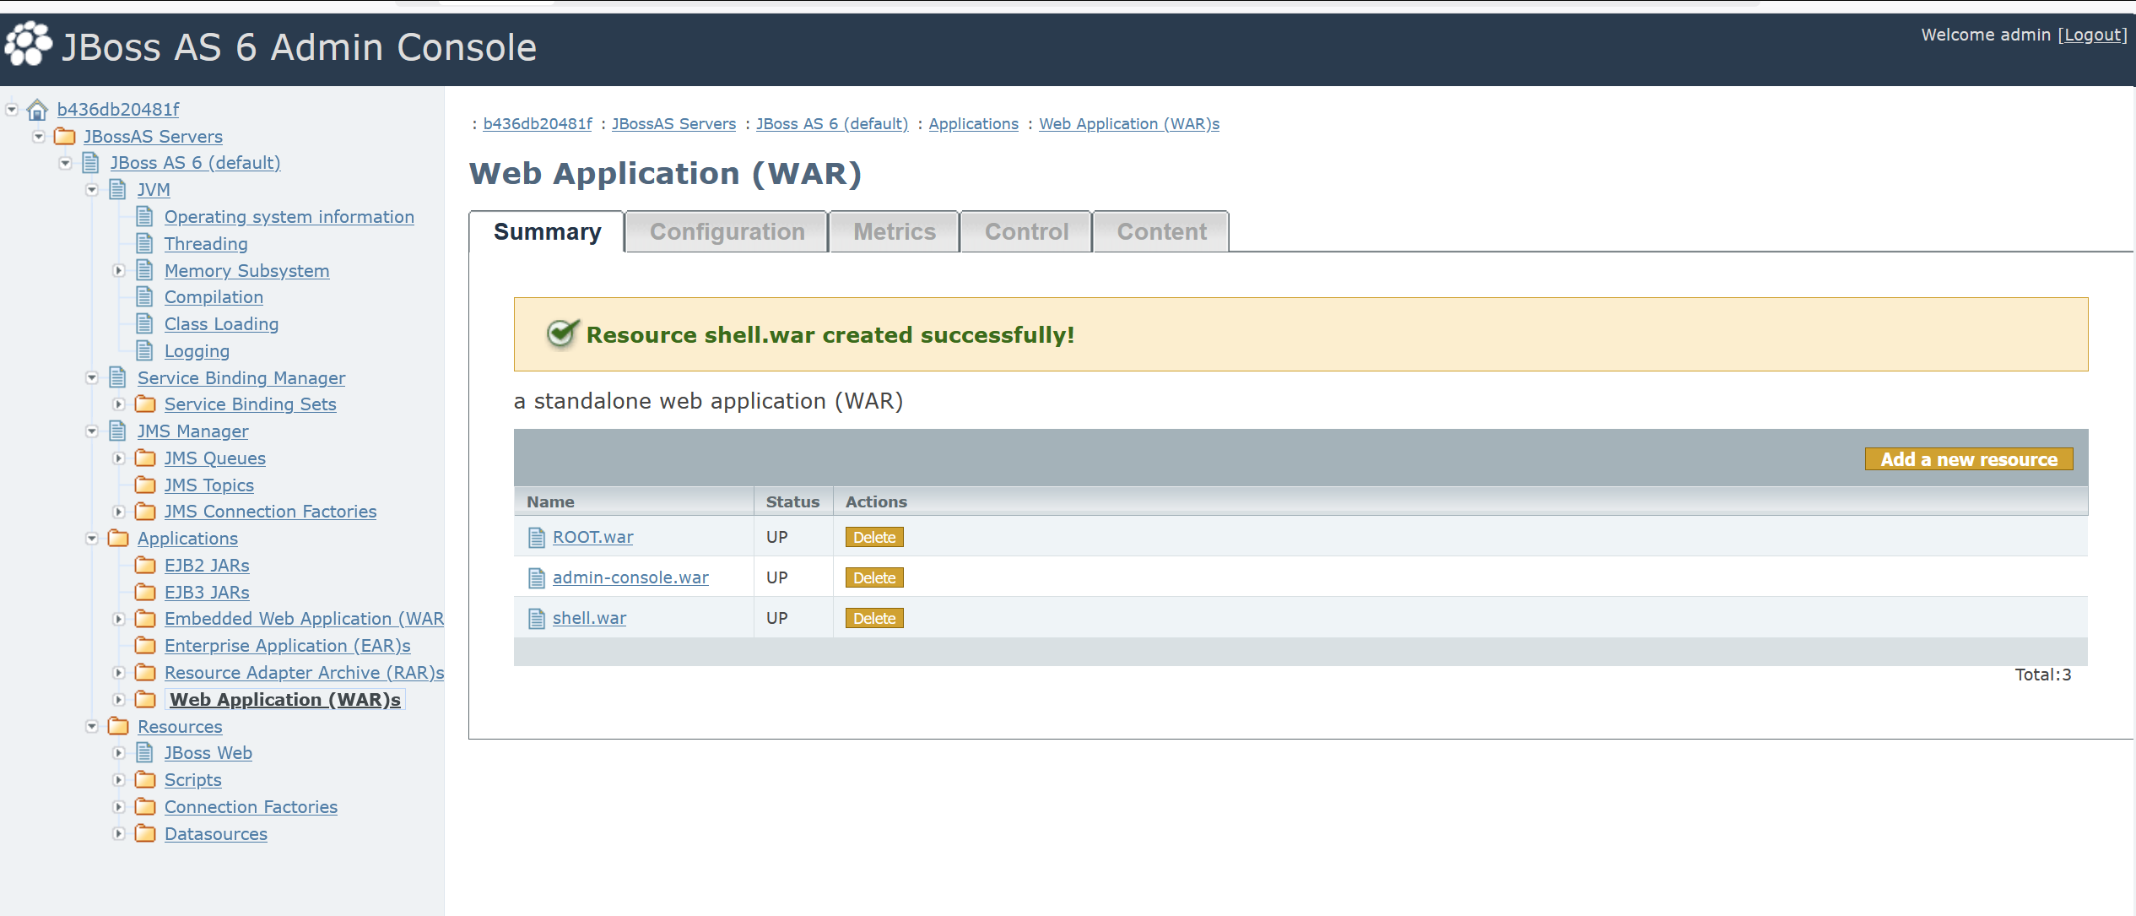This screenshot has height=916, width=2136.
Task: Click the document icon beside JMS Manager
Action: tap(118, 431)
